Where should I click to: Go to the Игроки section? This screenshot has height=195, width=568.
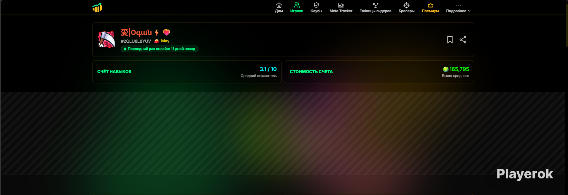click(x=297, y=8)
